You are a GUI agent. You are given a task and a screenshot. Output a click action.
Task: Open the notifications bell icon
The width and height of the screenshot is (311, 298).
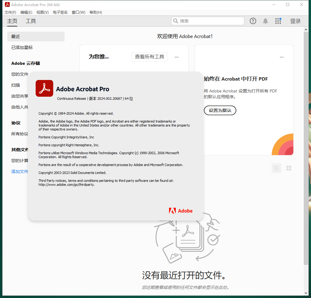[x=265, y=21]
